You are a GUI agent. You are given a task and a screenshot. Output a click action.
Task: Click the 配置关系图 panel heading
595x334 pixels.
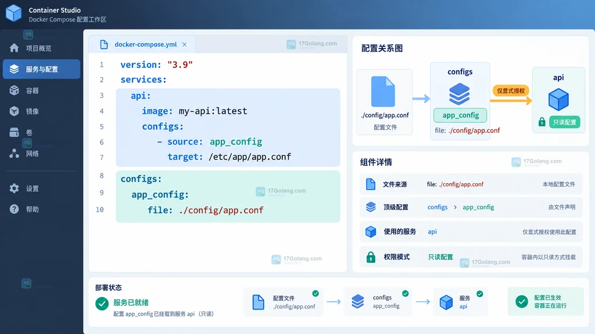pos(382,49)
